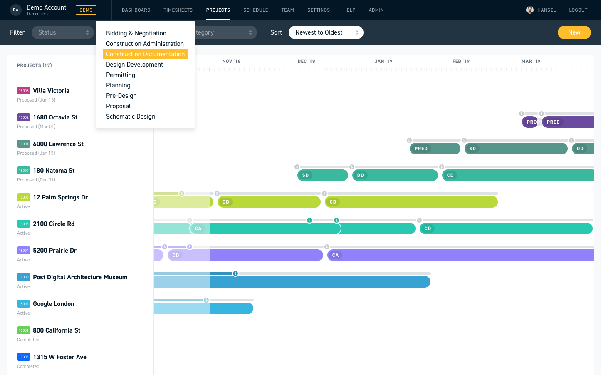601x375 pixels.
Task: Open the Status filter dropdown
Action: 63,32
